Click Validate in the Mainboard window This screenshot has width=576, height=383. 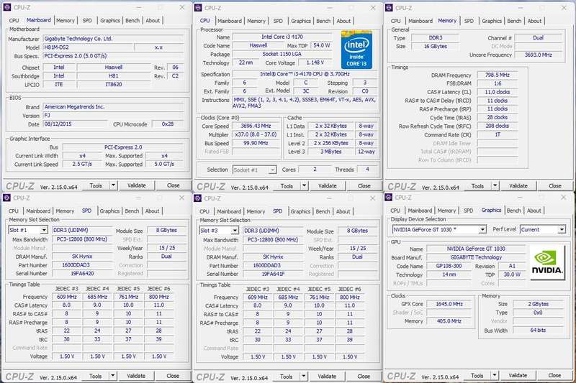coord(137,185)
